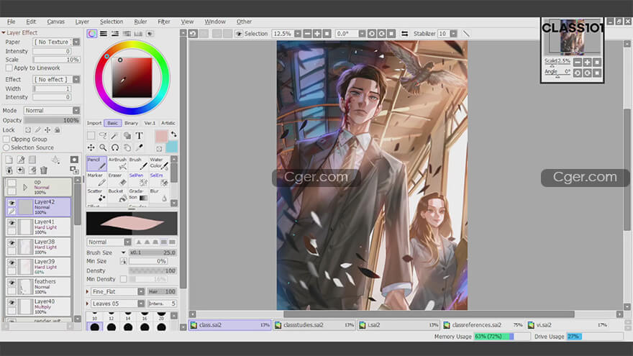Open the 12.5% zoom level dropdown
Image resolution: width=633 pixels, height=356 pixels.
coord(298,34)
